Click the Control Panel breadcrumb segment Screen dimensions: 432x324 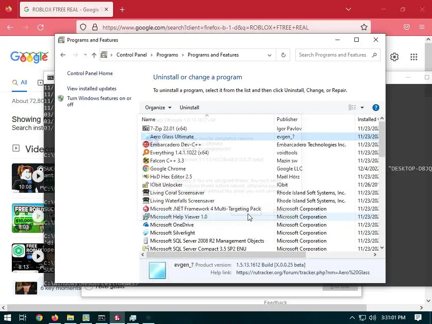pos(132,55)
